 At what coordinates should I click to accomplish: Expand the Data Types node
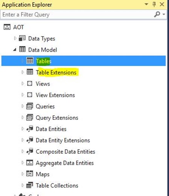(x=15, y=38)
